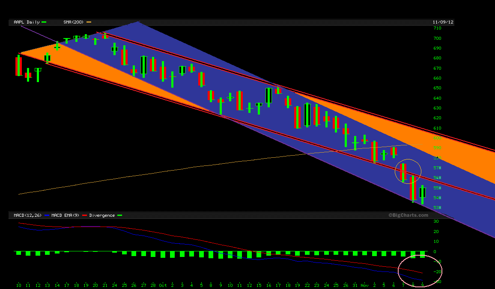Image resolution: width=495 pixels, height=289 pixels.
Task: Click the SMA(200) legend label
Action: click(73, 22)
